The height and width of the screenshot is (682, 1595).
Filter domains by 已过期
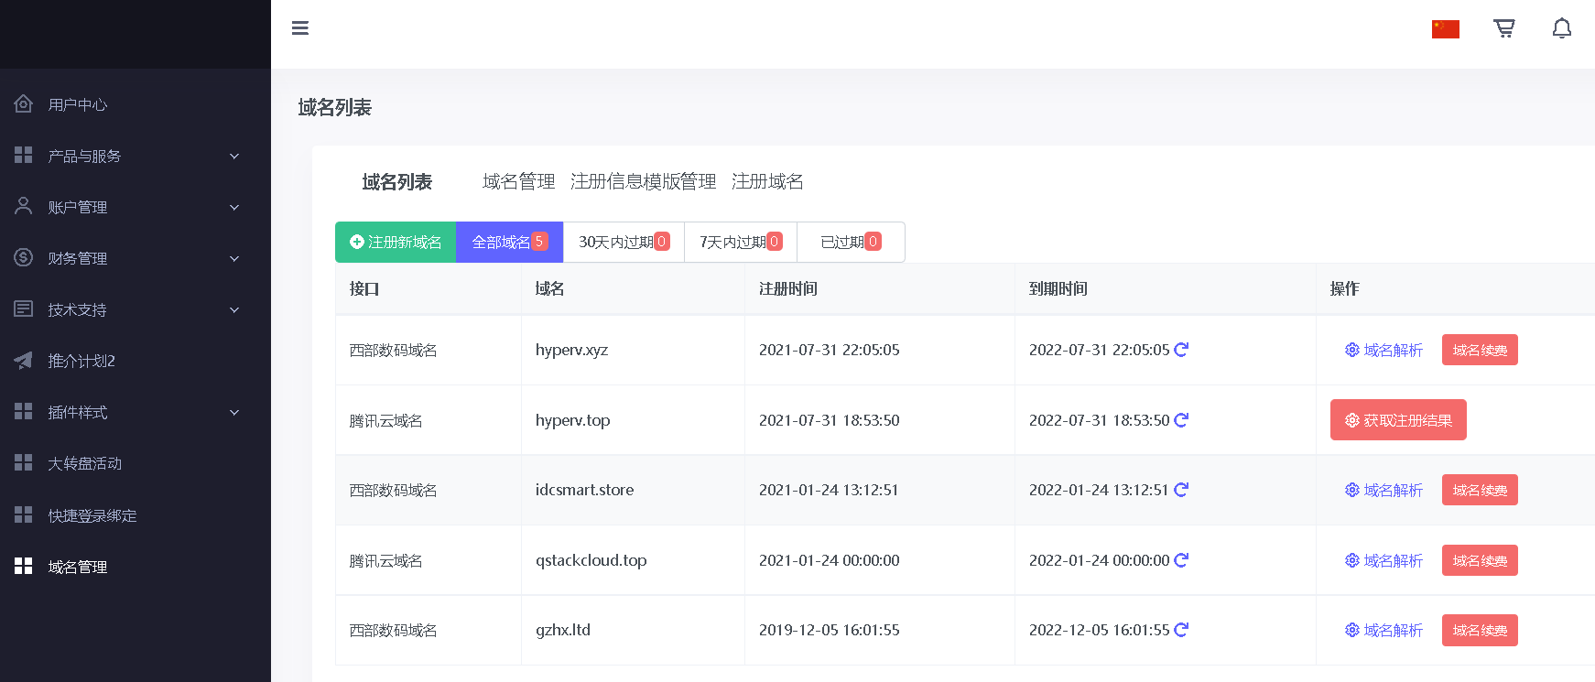[851, 242]
